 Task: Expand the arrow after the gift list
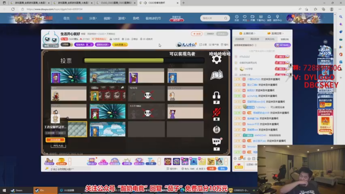(x=226, y=161)
